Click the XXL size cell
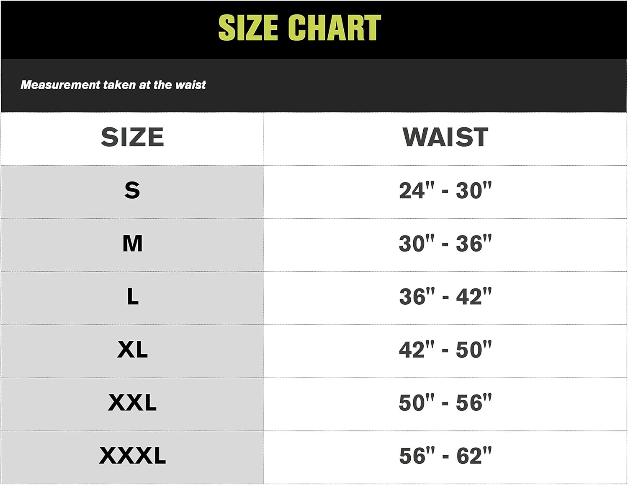628x485 pixels. click(132, 403)
